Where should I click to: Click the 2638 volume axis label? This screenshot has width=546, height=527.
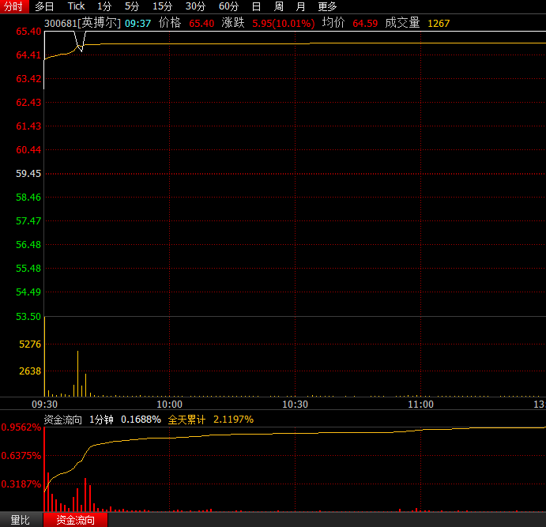[x=30, y=371]
